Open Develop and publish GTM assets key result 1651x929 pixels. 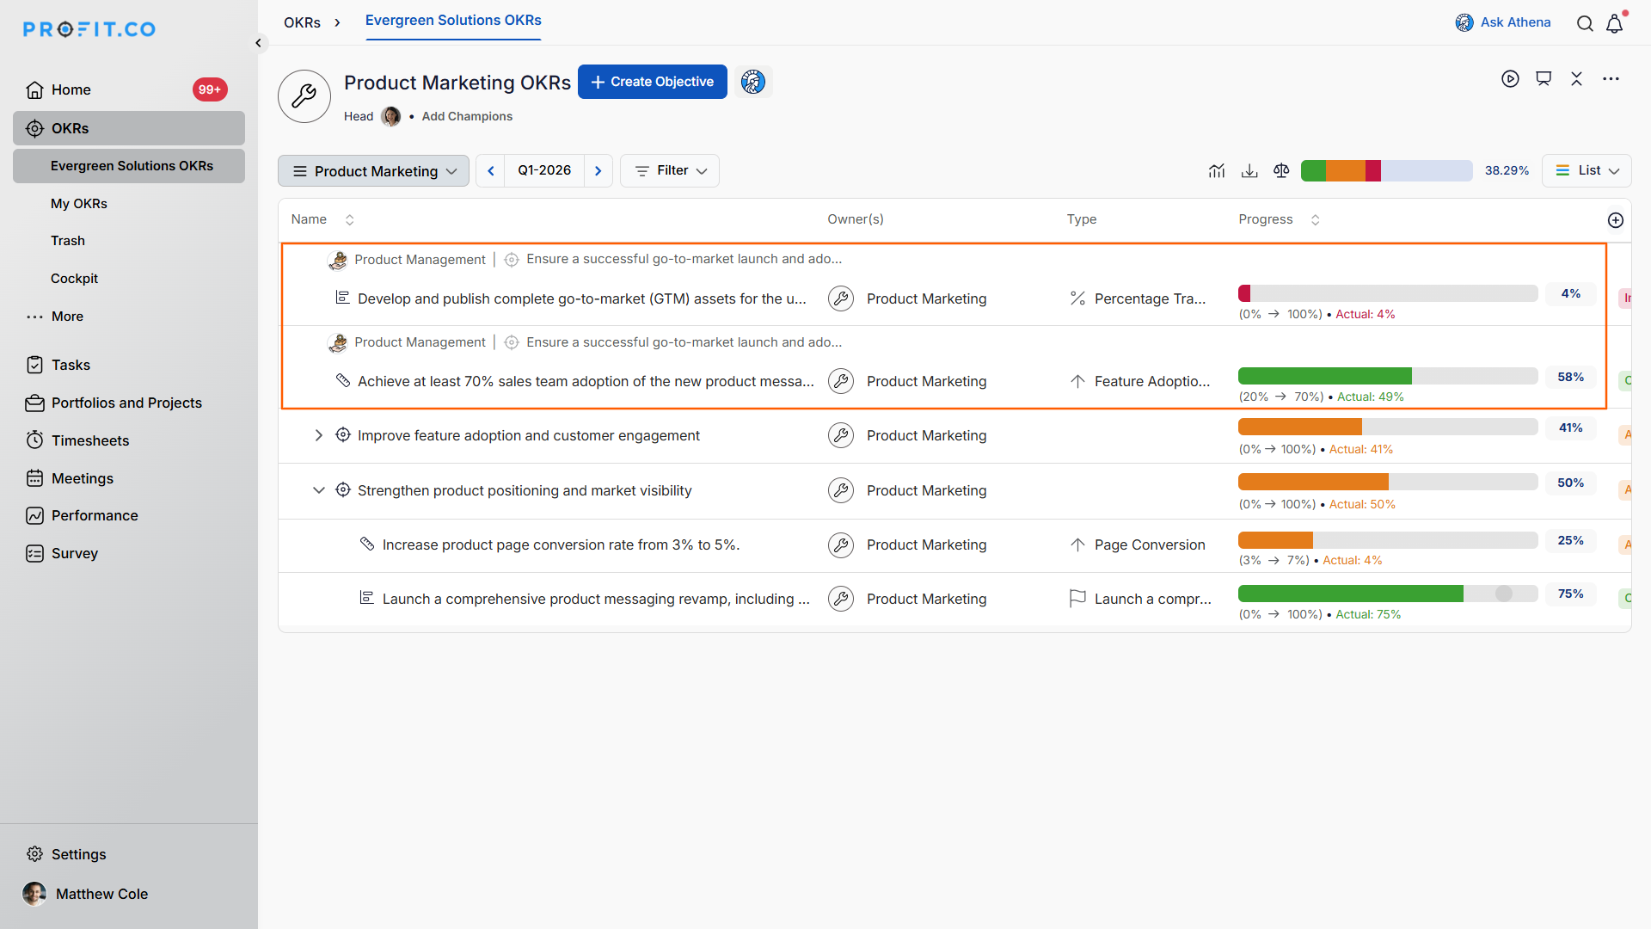(582, 298)
